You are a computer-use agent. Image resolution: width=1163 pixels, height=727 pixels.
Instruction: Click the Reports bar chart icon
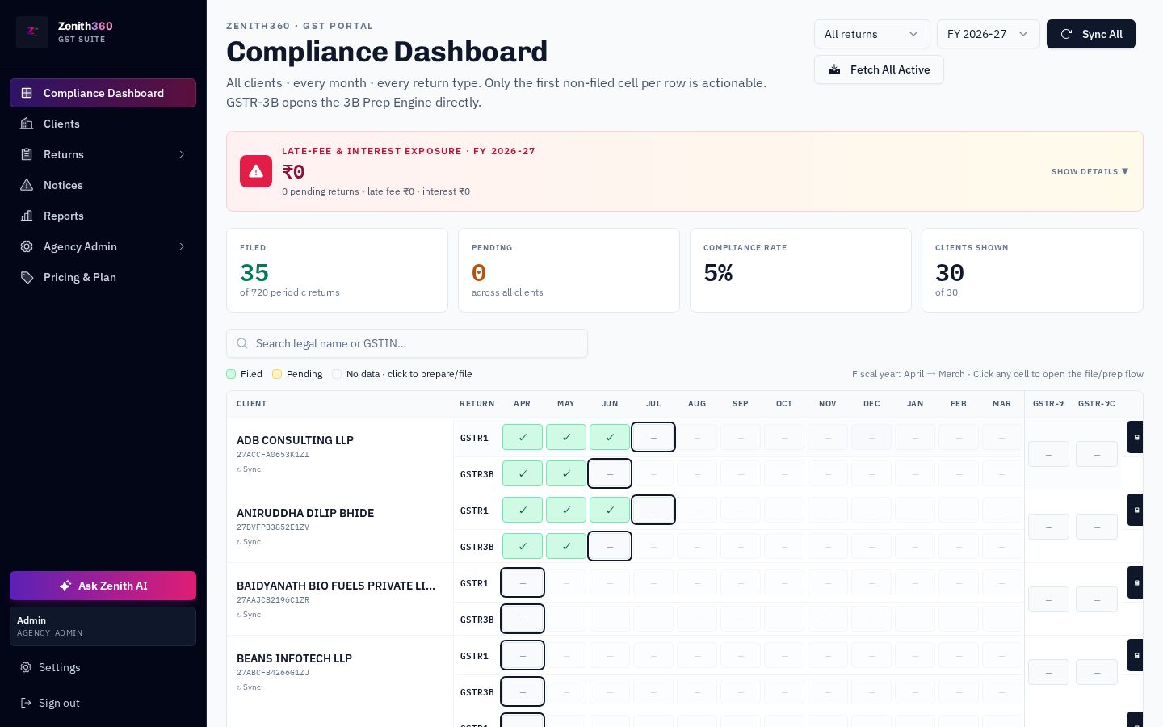click(27, 216)
